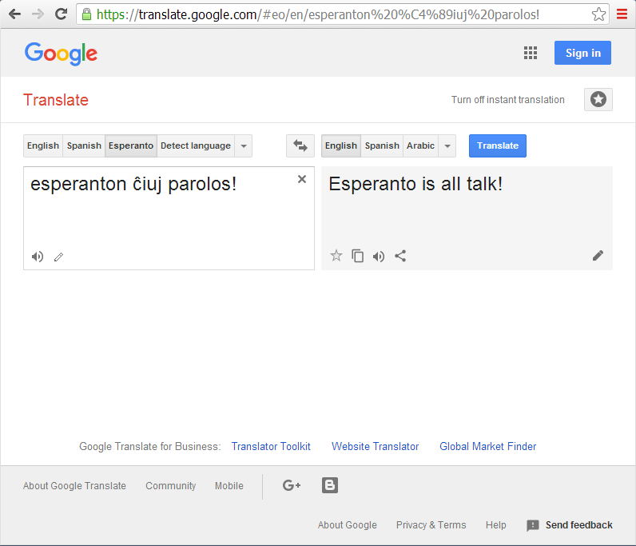The image size is (636, 546).
Task: Star the translation to save it
Action: pyautogui.click(x=336, y=256)
